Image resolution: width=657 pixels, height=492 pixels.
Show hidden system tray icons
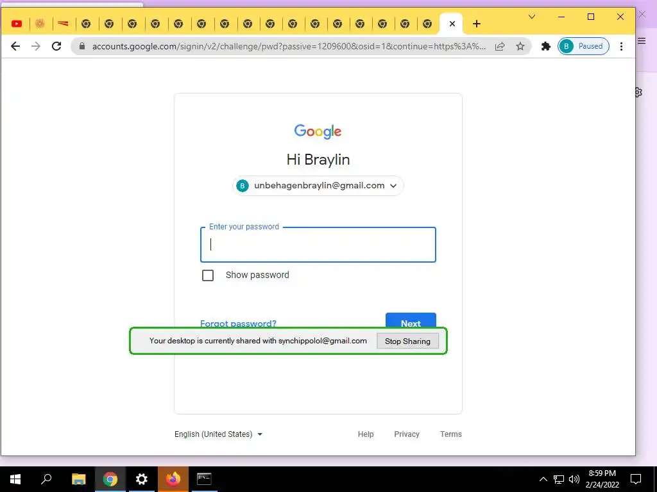click(543, 479)
